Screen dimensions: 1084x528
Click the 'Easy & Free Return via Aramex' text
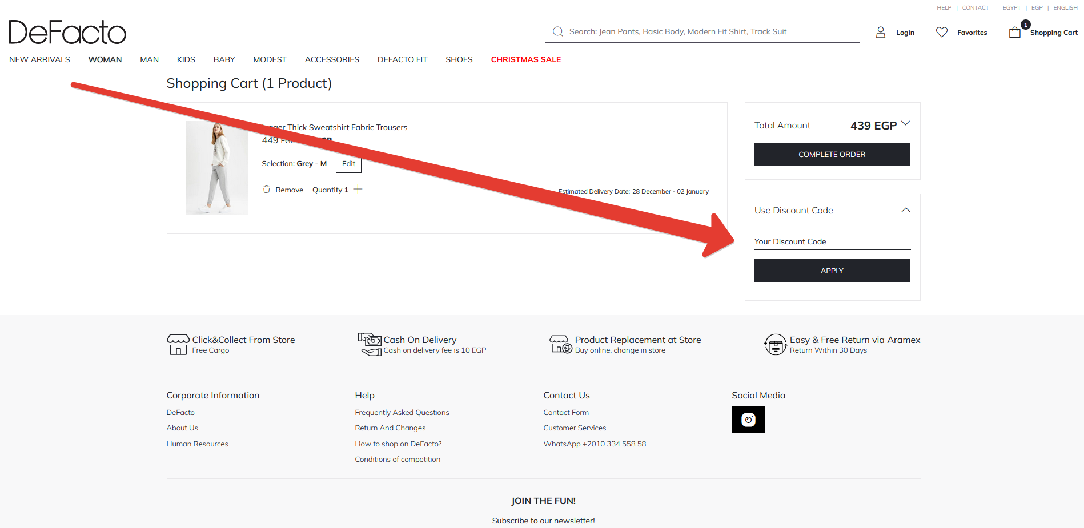[855, 340]
